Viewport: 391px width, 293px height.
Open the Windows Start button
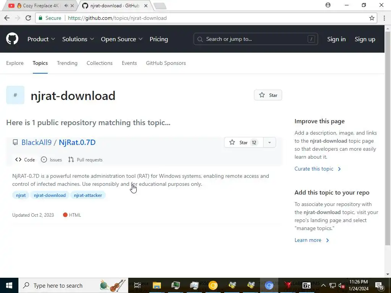(x=9, y=285)
